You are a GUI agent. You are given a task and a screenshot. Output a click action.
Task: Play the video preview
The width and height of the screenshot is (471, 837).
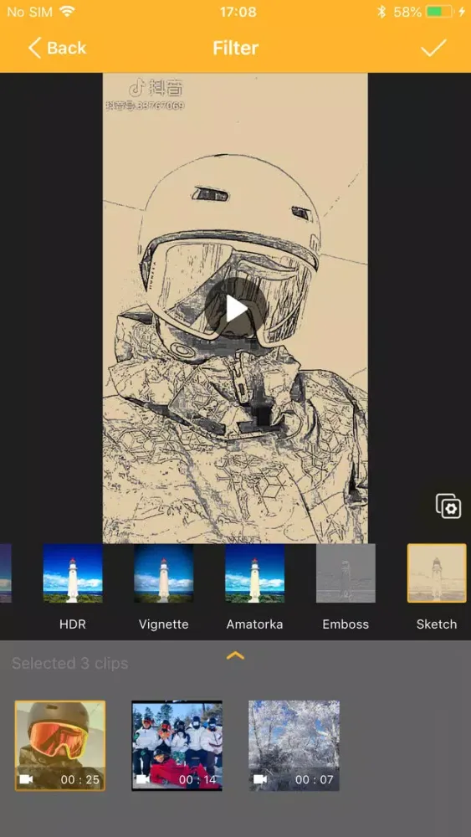[x=235, y=309]
